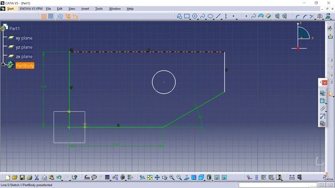Click the Zoom In icon

172,178
